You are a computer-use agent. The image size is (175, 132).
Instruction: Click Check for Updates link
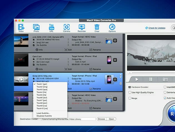pos(157,28)
